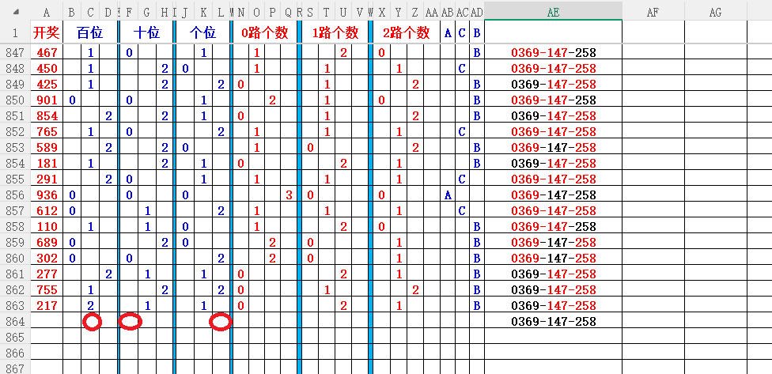This screenshot has width=772, height=374.
Task: Select cell with draw number 901
Action: [47, 100]
